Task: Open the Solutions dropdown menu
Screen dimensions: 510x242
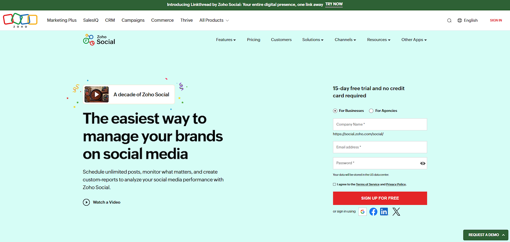Action: point(313,40)
